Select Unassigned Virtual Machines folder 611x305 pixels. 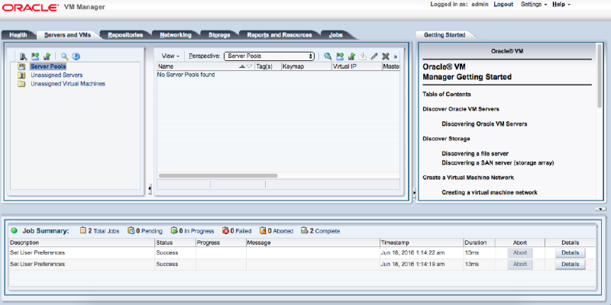click(x=67, y=84)
